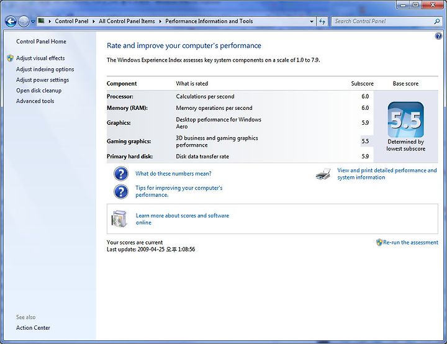
Task: Expand the arrow after Control Panel breadcrumb
Action: click(x=94, y=21)
